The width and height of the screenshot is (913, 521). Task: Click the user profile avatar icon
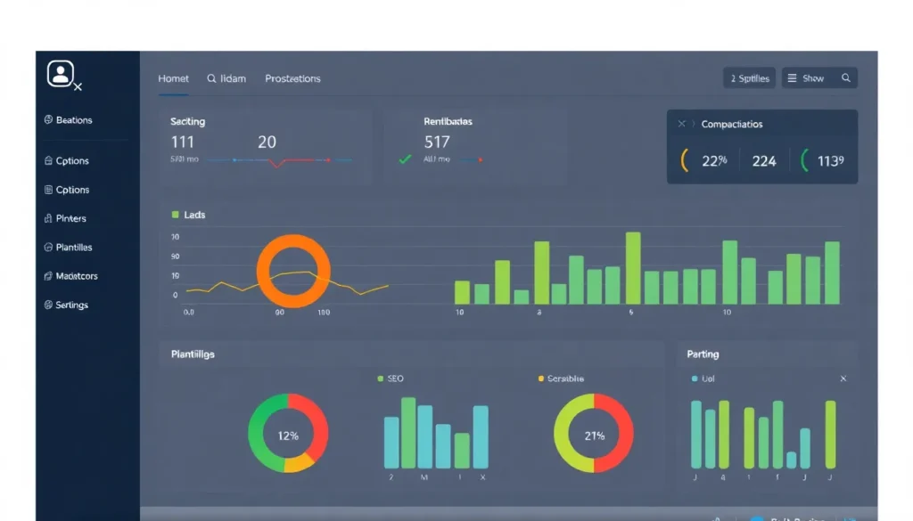click(x=60, y=75)
